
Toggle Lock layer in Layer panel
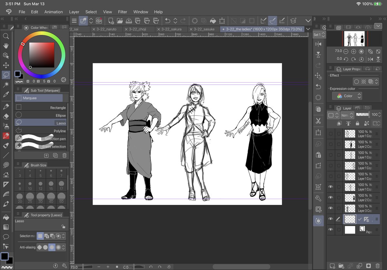pos(357,123)
